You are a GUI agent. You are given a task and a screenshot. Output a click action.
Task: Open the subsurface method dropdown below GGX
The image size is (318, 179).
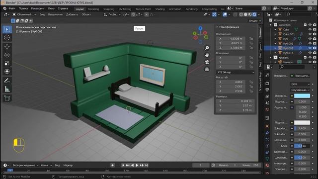[x=300, y=90]
